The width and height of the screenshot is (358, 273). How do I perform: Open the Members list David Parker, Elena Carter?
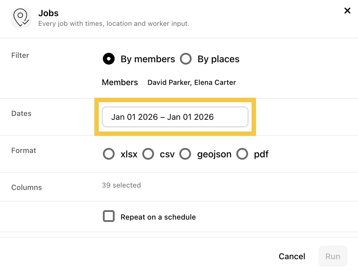tap(192, 82)
